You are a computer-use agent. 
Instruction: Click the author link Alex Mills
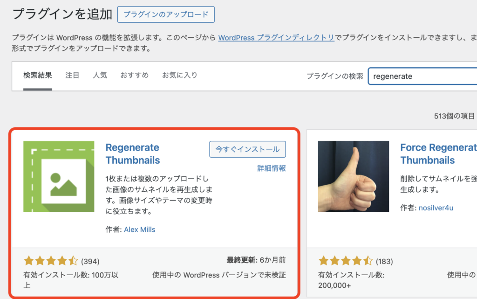pyautogui.click(x=140, y=229)
